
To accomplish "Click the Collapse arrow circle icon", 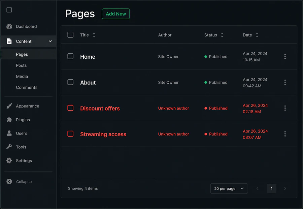I will [x=9, y=181].
